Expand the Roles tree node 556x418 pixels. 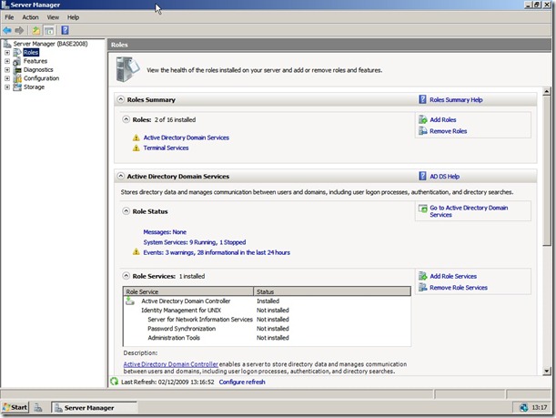tap(7, 53)
